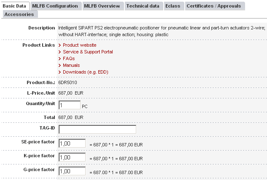
Task: Open the FAQs link
Action: click(x=69, y=58)
